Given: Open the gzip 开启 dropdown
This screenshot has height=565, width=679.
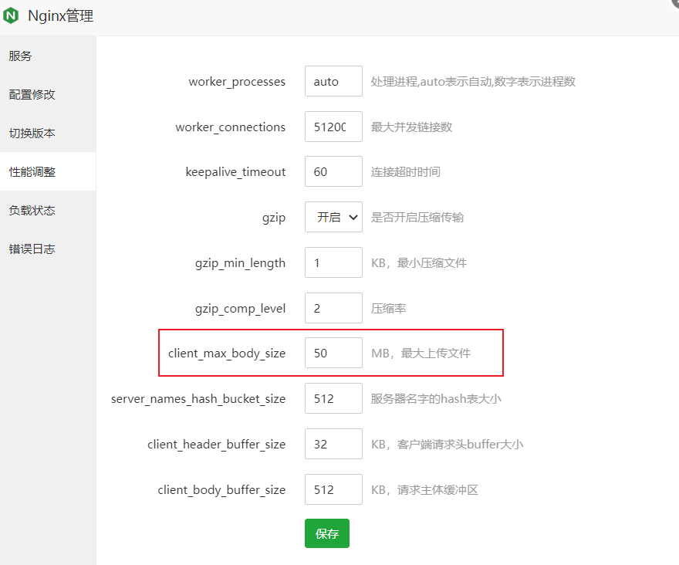Looking at the screenshot, I should [x=333, y=217].
